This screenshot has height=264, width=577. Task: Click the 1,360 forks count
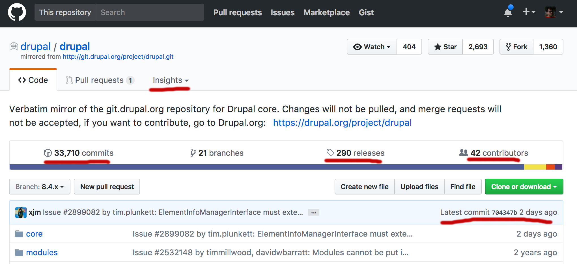(x=548, y=47)
